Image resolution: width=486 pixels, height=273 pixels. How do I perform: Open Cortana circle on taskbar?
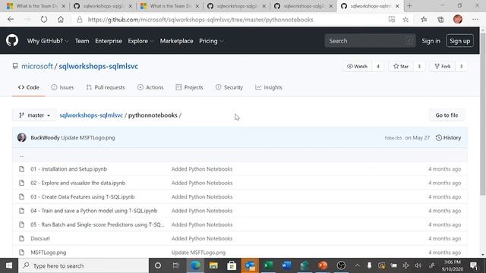pos(158,265)
